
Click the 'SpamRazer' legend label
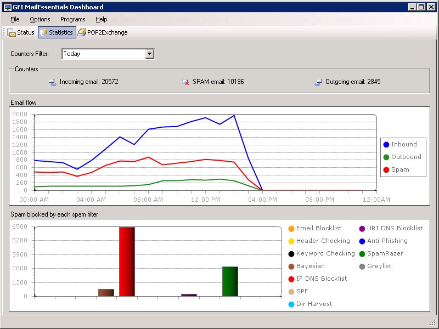pyautogui.click(x=385, y=253)
